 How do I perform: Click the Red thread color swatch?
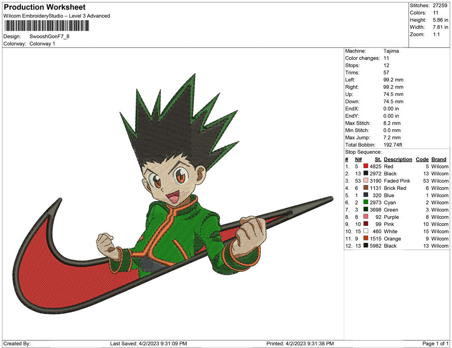click(366, 166)
